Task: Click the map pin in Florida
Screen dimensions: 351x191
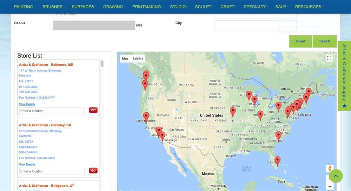Action: pos(278,161)
